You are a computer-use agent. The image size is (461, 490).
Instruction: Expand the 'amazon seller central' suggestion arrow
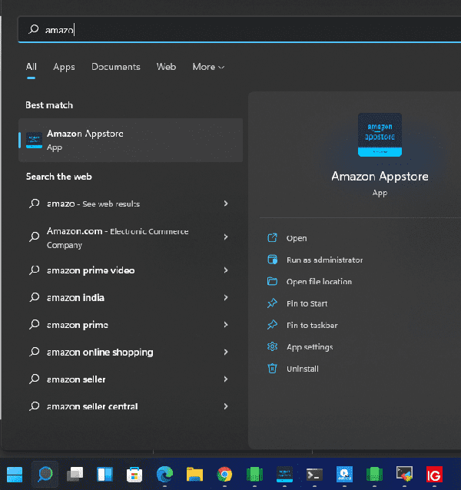click(x=226, y=406)
